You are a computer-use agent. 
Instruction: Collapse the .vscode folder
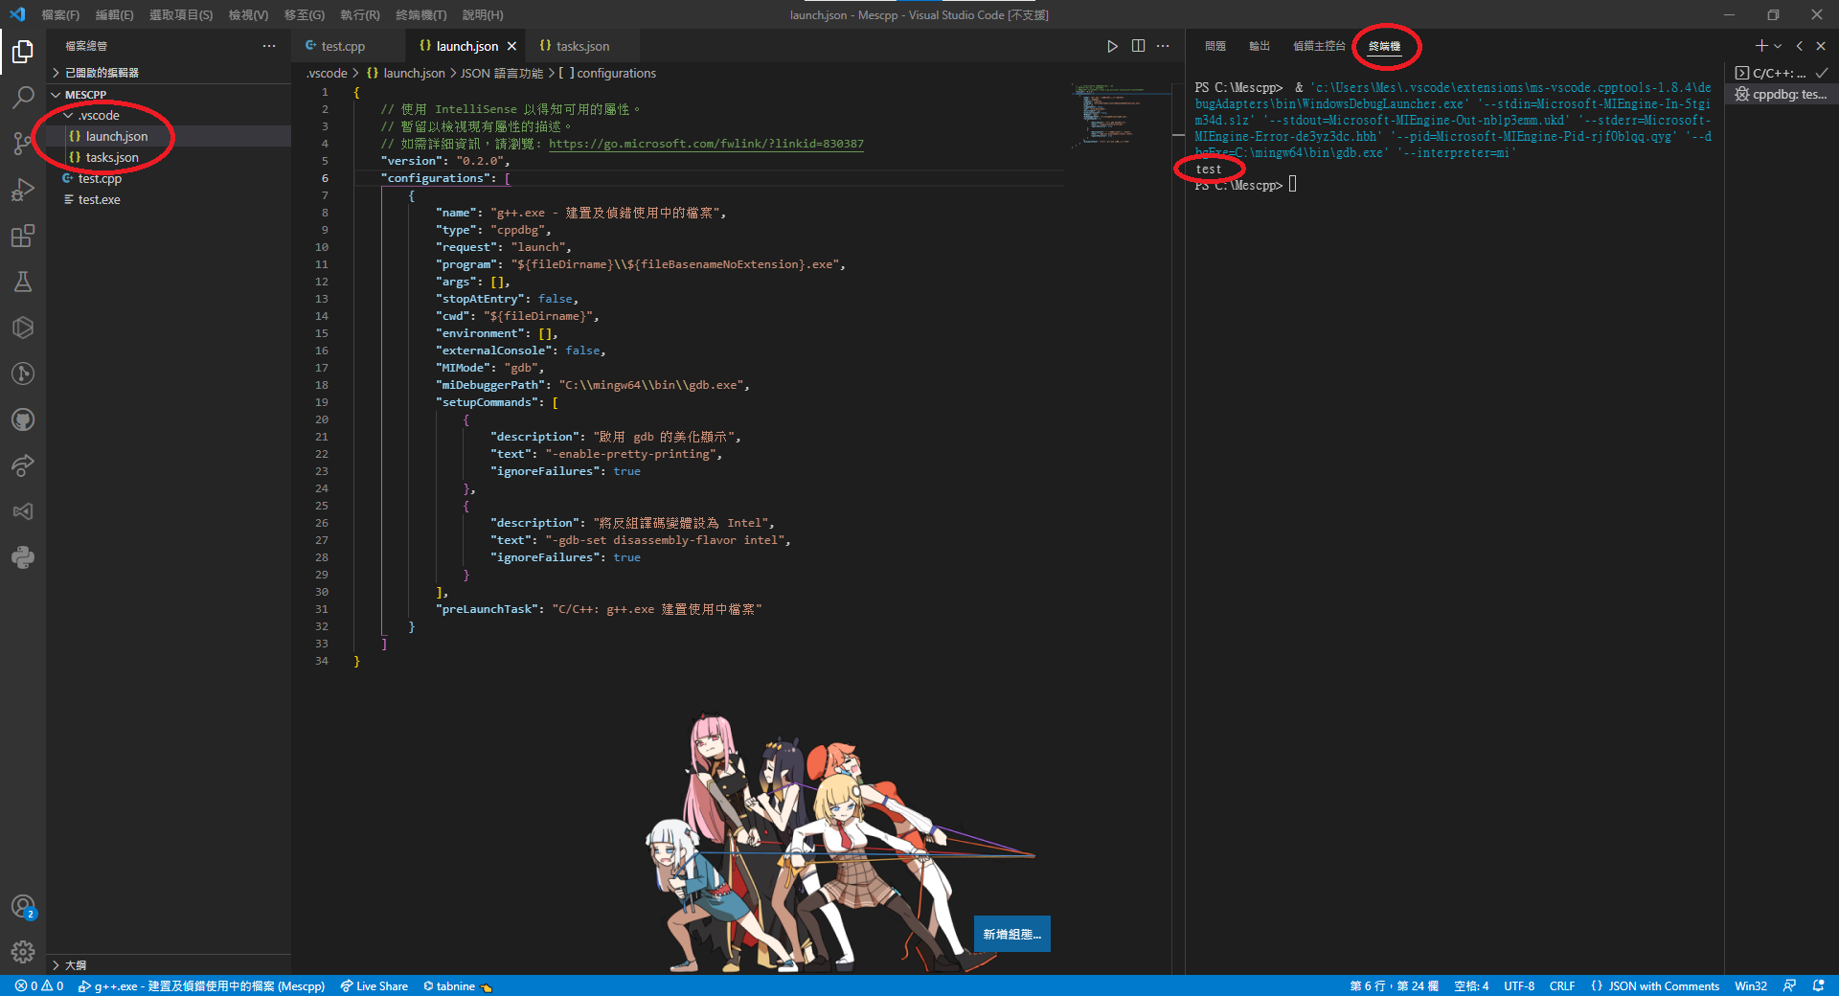(x=169, y=115)
